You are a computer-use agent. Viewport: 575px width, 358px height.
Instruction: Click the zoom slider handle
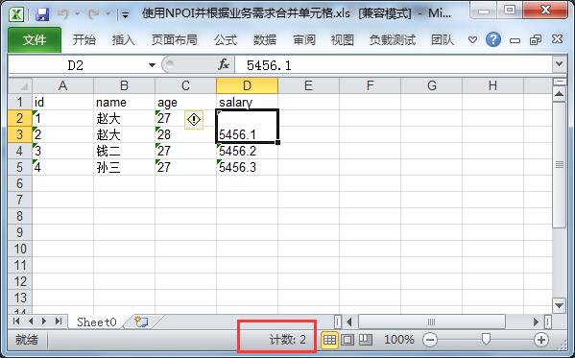click(x=486, y=340)
